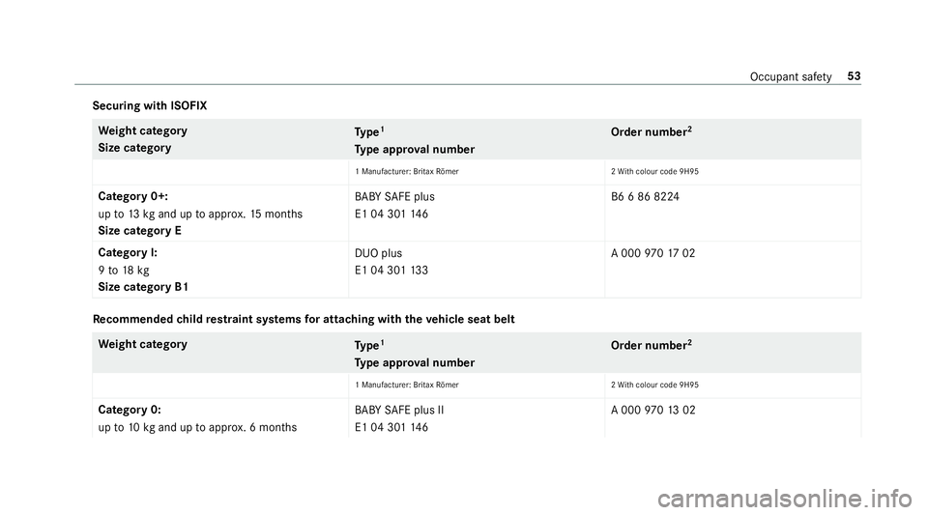Select the 'DUO plus' type entry
Viewport: 928px width, 515px height.
pos(378,253)
